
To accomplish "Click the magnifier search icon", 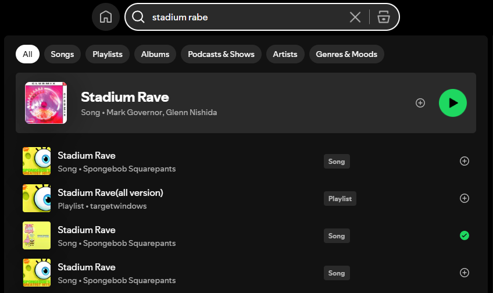I will click(138, 17).
